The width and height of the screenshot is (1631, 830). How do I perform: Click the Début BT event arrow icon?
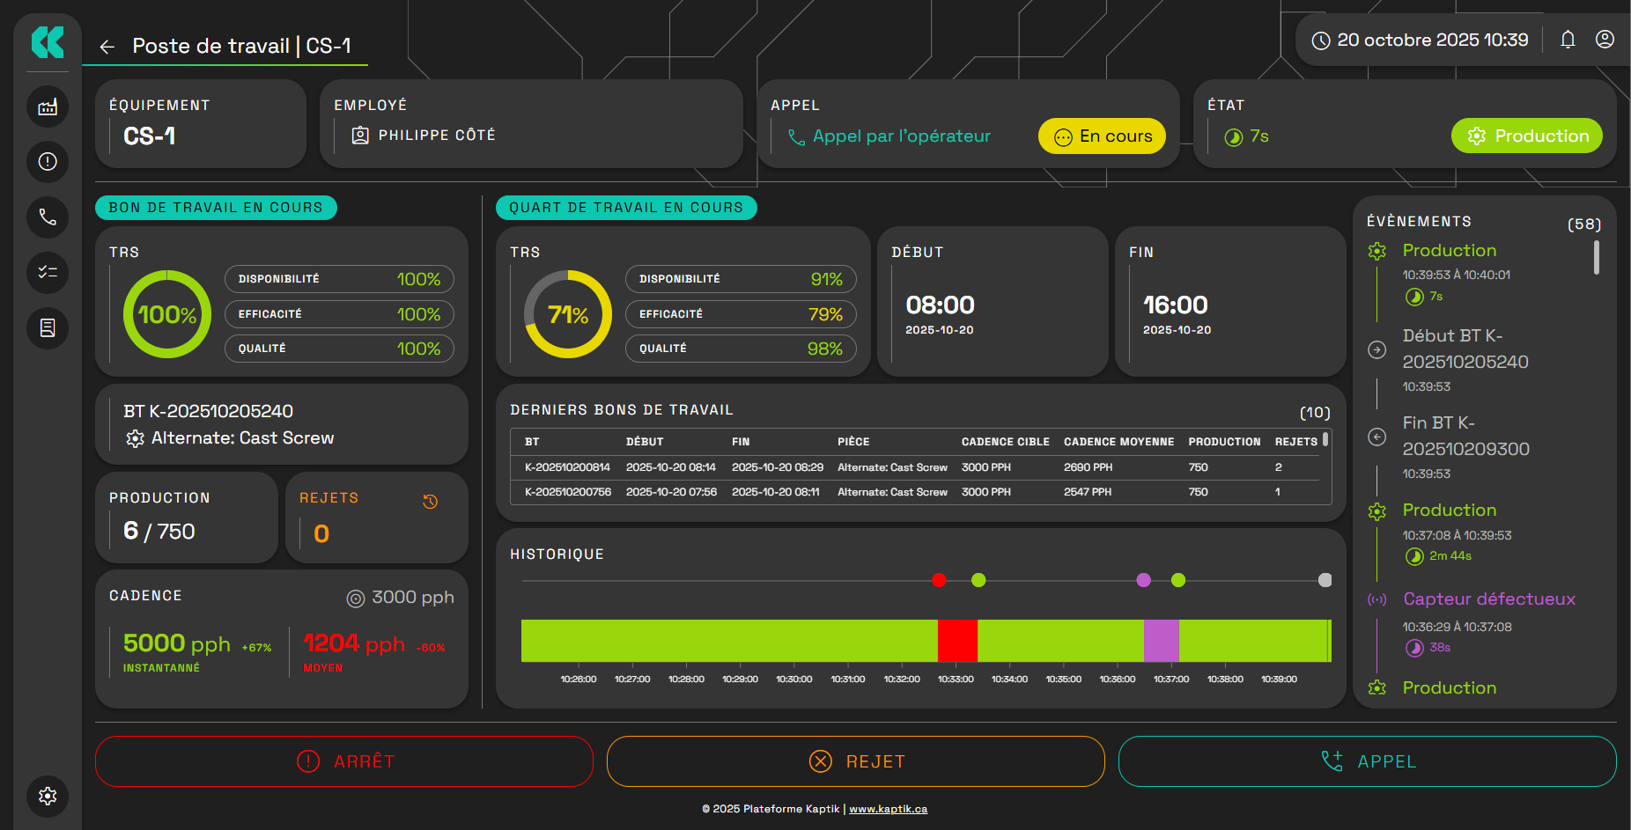coord(1377,349)
